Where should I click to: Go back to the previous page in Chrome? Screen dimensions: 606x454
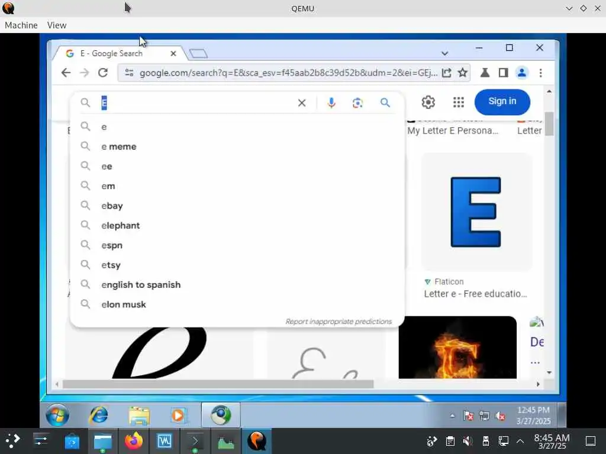[x=66, y=73]
